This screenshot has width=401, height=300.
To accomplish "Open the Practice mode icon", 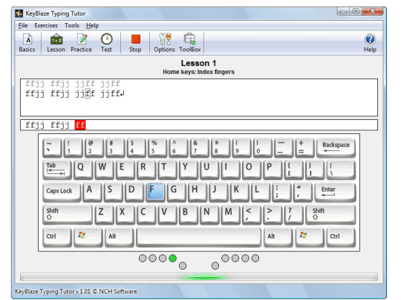I will point(82,43).
